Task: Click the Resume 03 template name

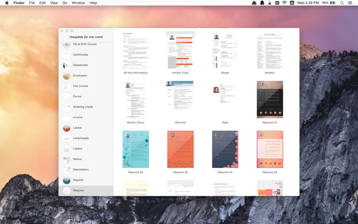Action: pos(180,172)
